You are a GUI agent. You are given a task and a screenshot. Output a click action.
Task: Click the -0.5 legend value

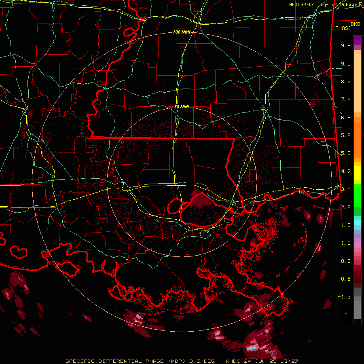click(344, 279)
